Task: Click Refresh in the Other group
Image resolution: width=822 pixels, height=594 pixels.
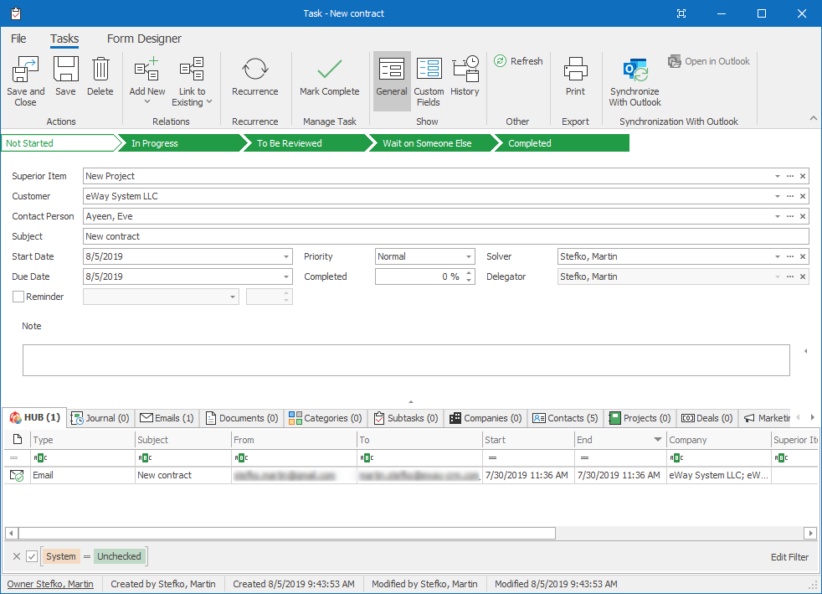Action: pyautogui.click(x=517, y=60)
